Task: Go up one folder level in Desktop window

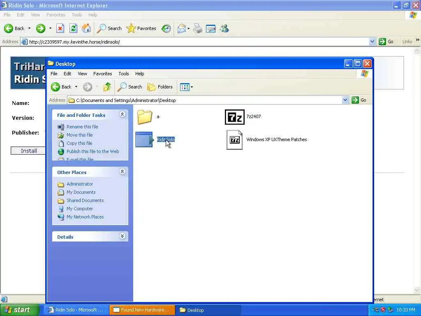Action: (107, 87)
